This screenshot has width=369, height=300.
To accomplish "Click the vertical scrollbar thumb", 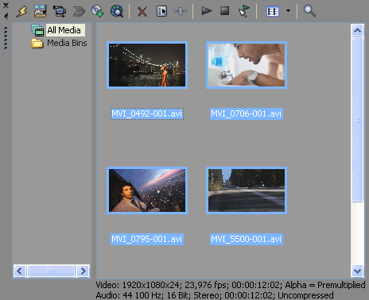I will (x=357, y=120).
